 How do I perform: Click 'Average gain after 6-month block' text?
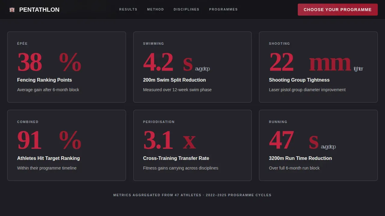coord(48,90)
